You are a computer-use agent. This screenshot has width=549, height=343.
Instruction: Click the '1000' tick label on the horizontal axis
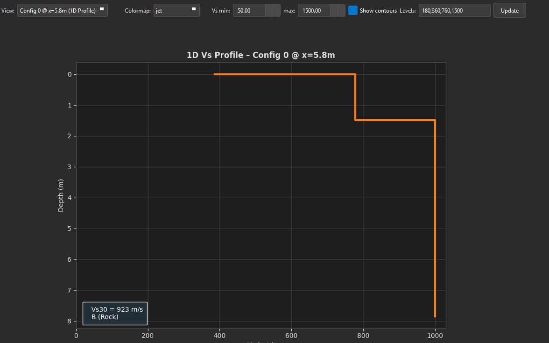point(435,336)
